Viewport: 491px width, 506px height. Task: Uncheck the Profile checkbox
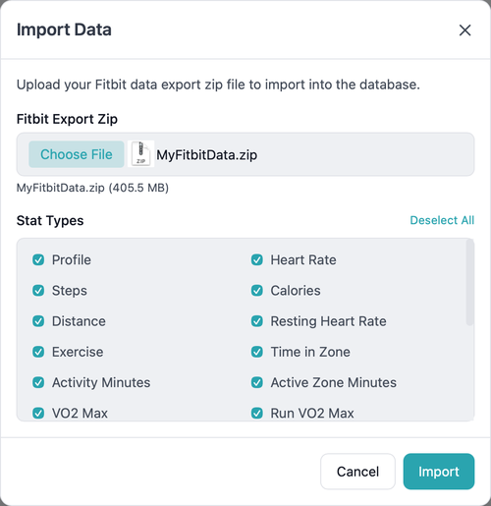(38, 260)
